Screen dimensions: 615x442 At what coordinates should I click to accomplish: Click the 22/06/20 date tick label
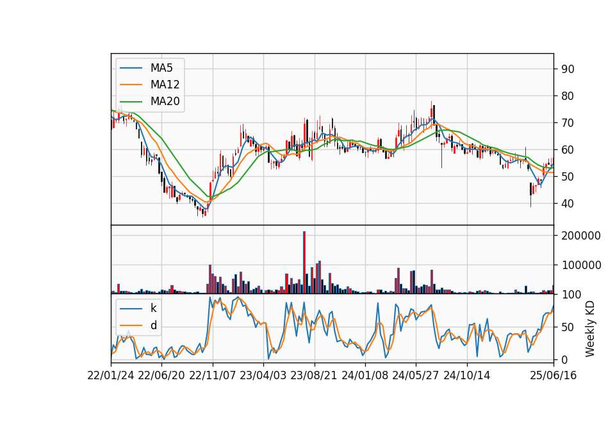[161, 375]
